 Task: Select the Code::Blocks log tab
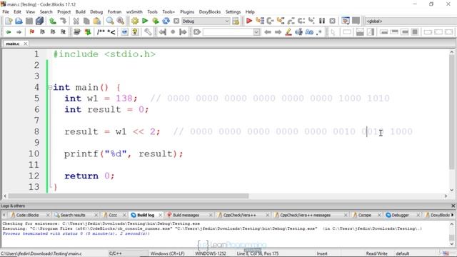[x=27, y=215]
